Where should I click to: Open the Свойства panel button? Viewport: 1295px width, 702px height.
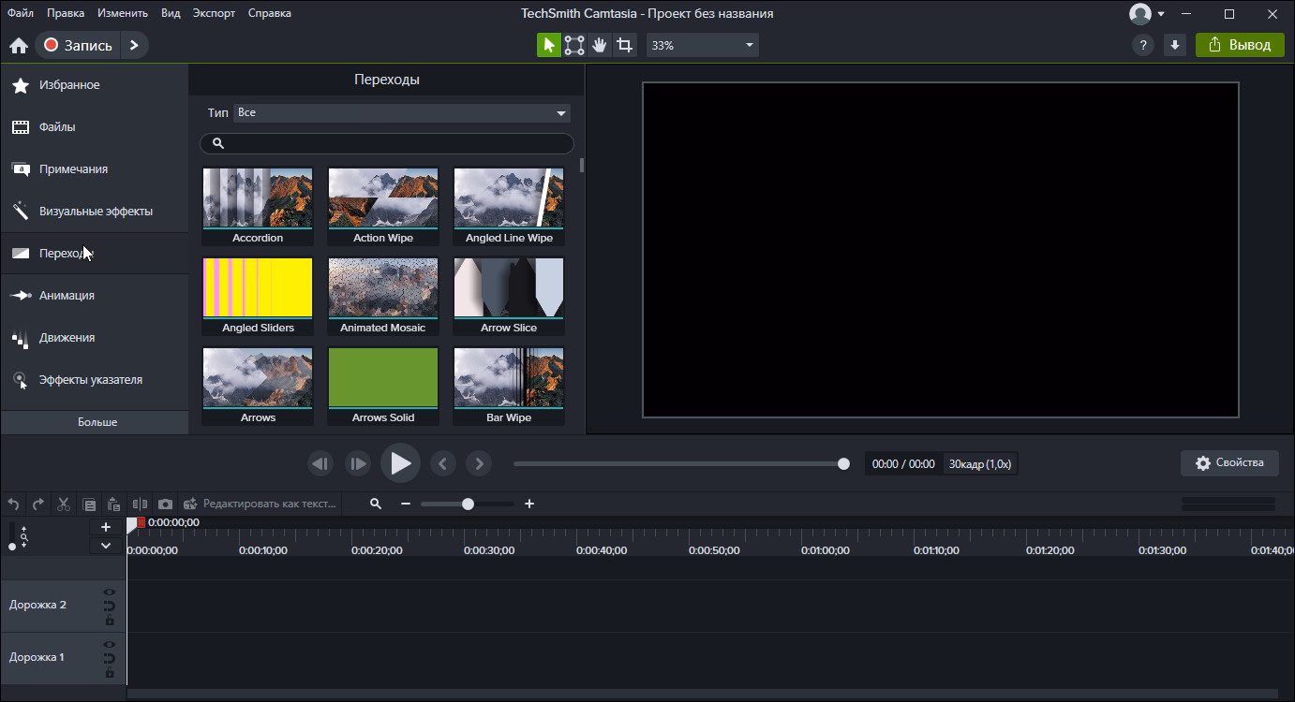[x=1230, y=462]
